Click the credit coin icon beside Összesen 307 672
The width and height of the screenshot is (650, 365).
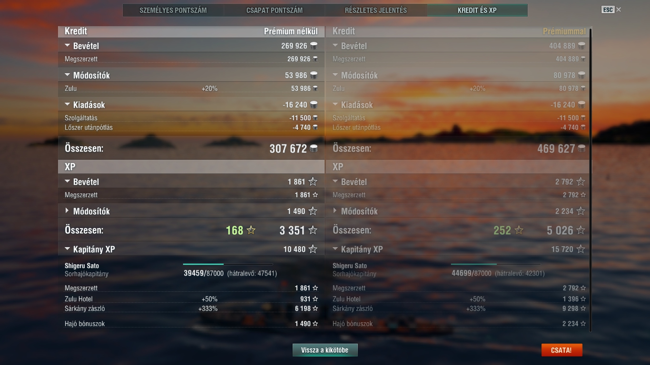314,149
